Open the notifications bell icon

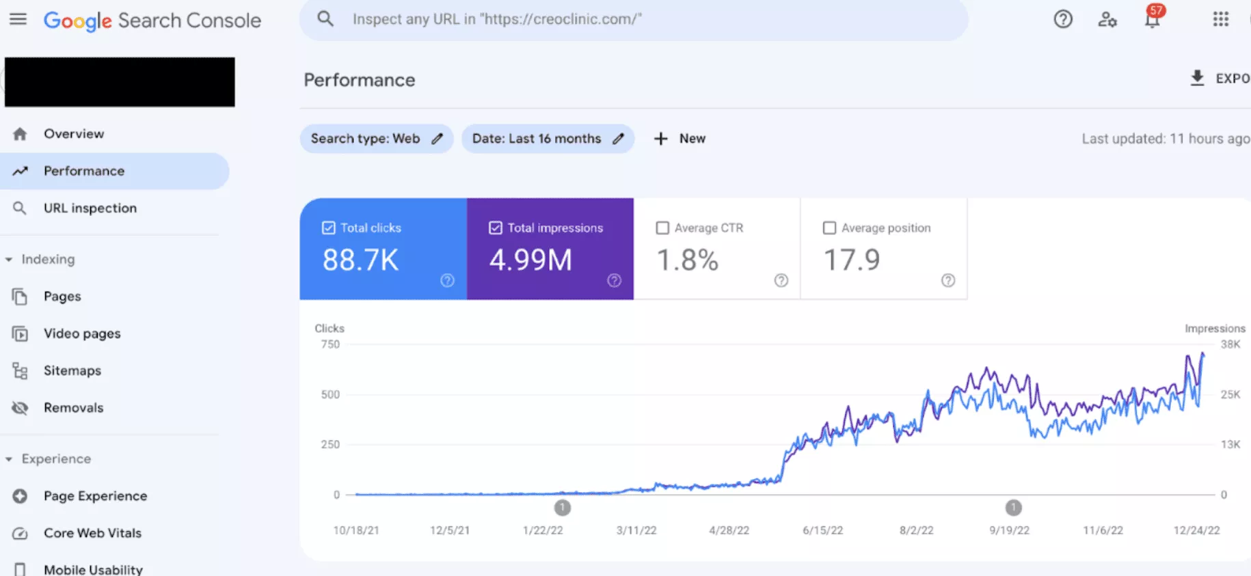click(x=1153, y=19)
